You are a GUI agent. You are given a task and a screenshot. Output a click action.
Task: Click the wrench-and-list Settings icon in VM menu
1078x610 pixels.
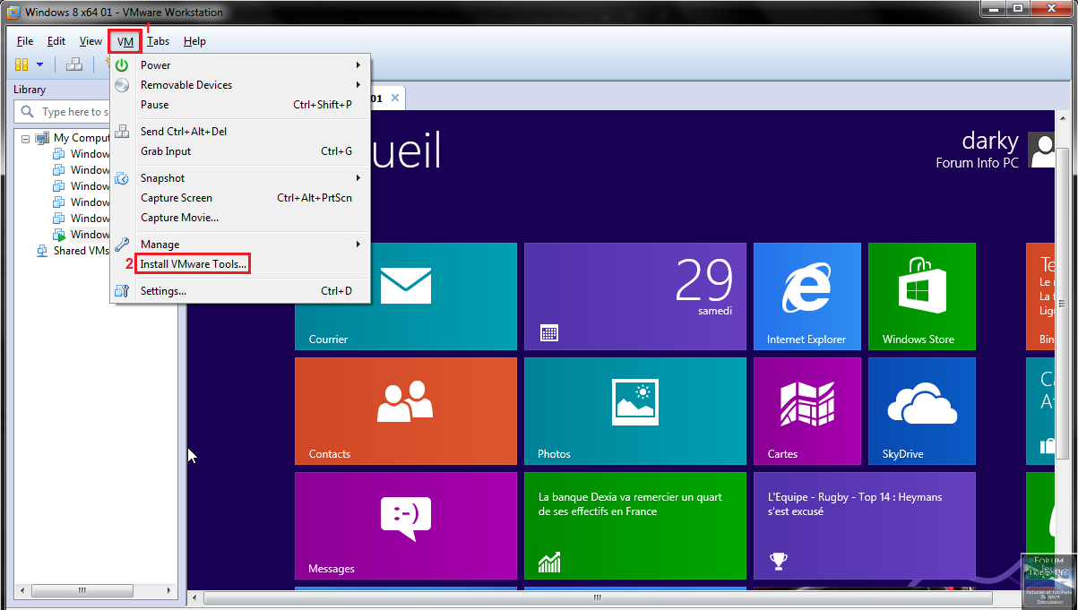(x=122, y=291)
